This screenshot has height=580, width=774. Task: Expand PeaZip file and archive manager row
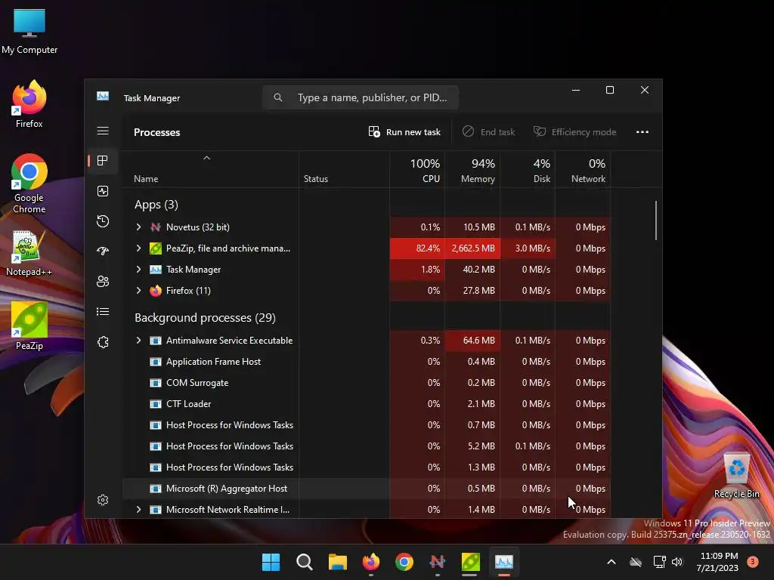pyautogui.click(x=139, y=248)
